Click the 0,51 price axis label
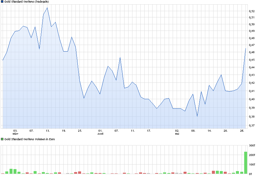 point(252,17)
